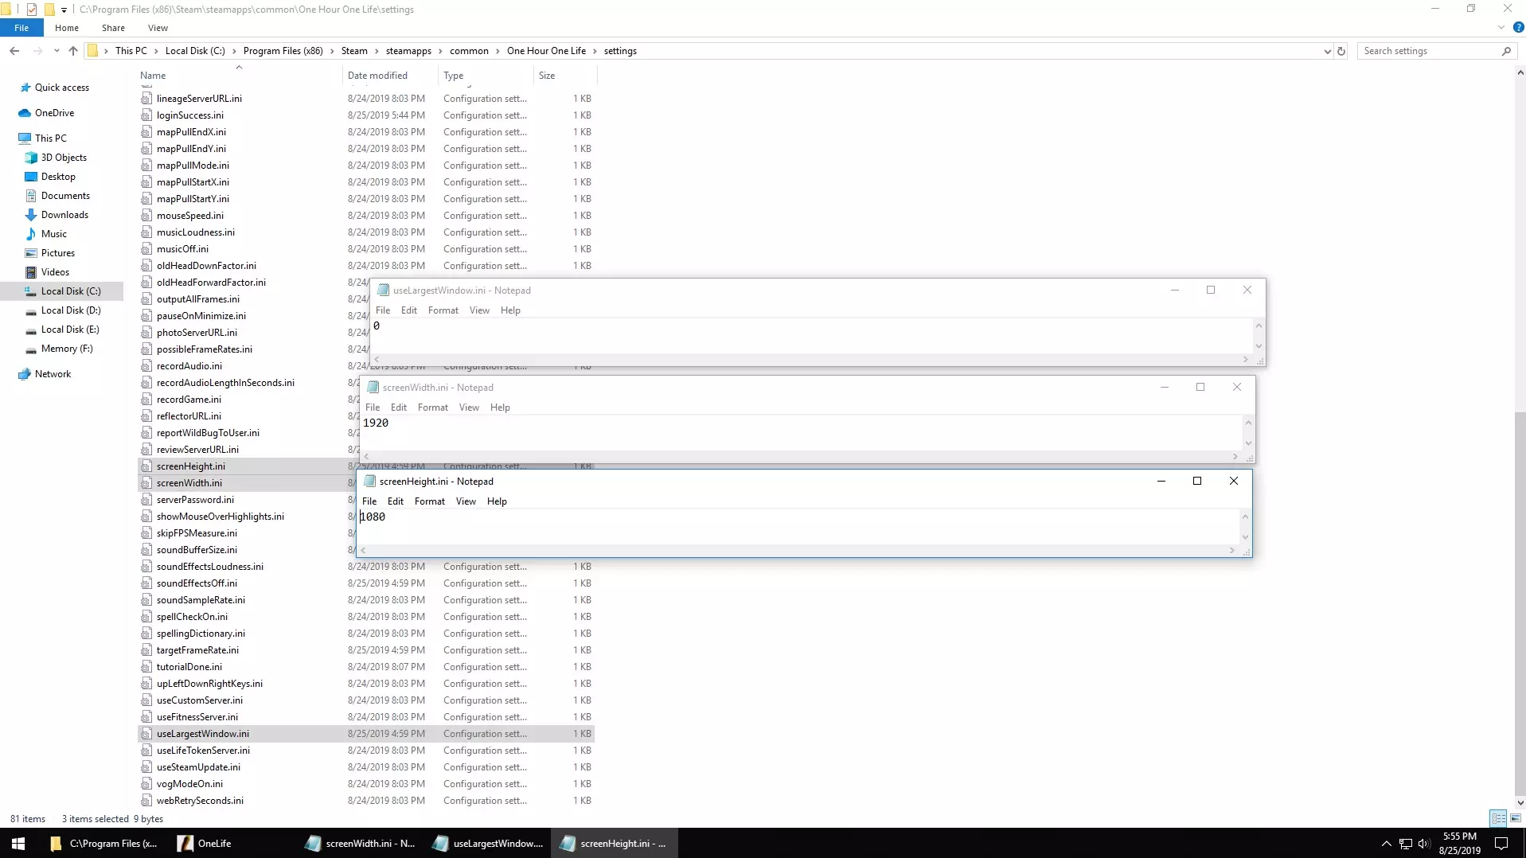
Task: Open volume control in system tray
Action: 1424,844
